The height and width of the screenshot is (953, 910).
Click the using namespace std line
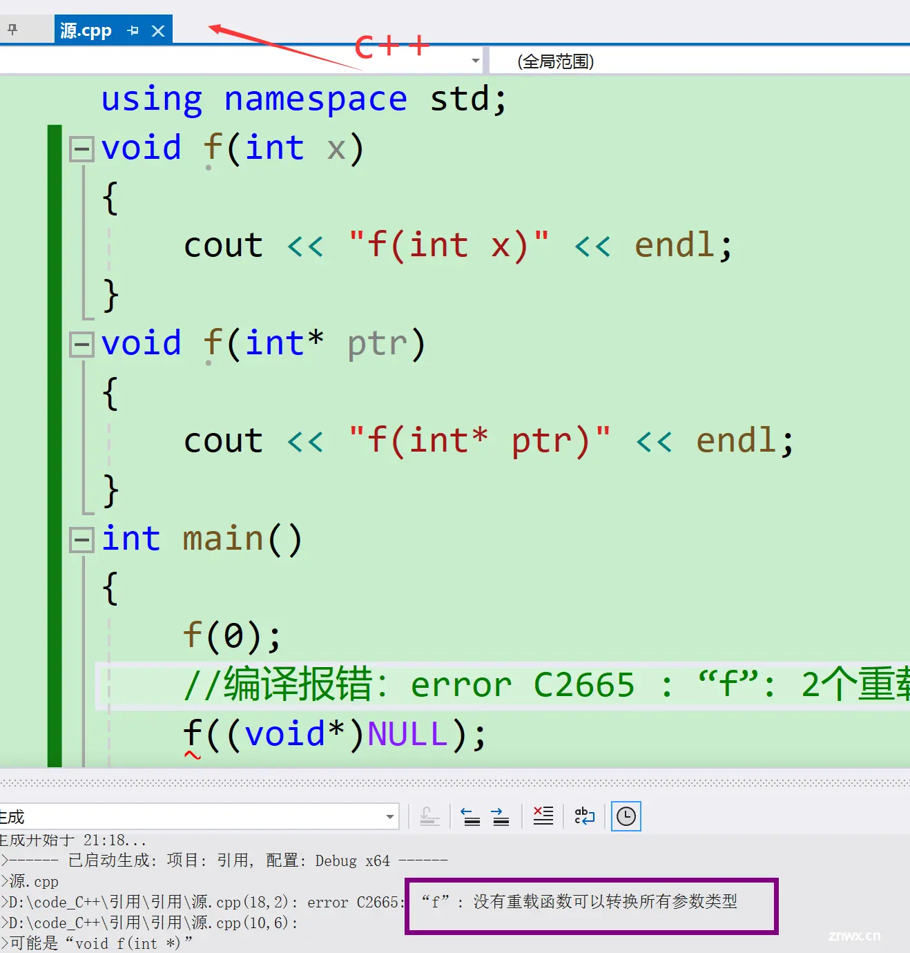tap(304, 99)
